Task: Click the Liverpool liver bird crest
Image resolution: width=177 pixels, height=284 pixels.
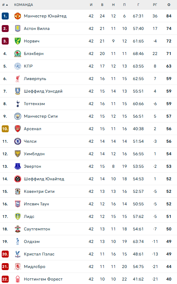Action: [18, 79]
